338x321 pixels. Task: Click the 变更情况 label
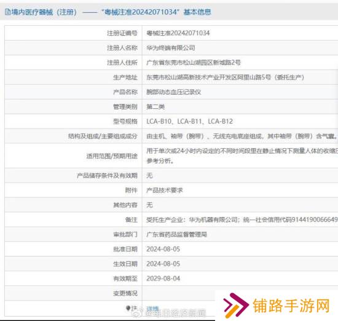[x=125, y=293]
